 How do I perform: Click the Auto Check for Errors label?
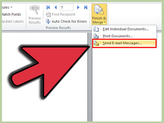click(x=69, y=21)
